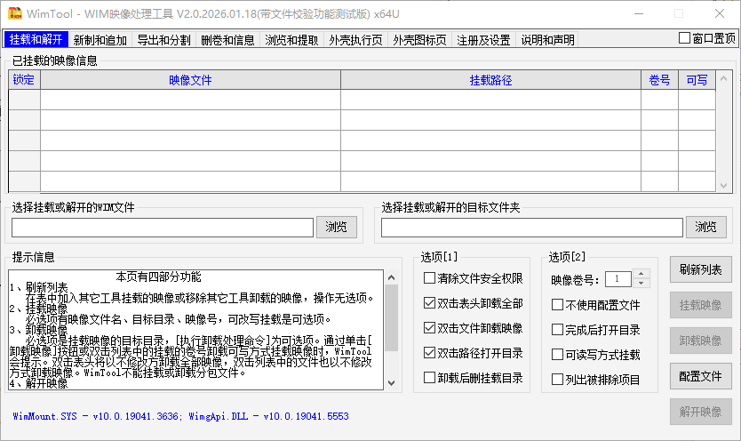Click the 卷号 column header
Viewport: 741px width, 441px height.
tap(660, 80)
